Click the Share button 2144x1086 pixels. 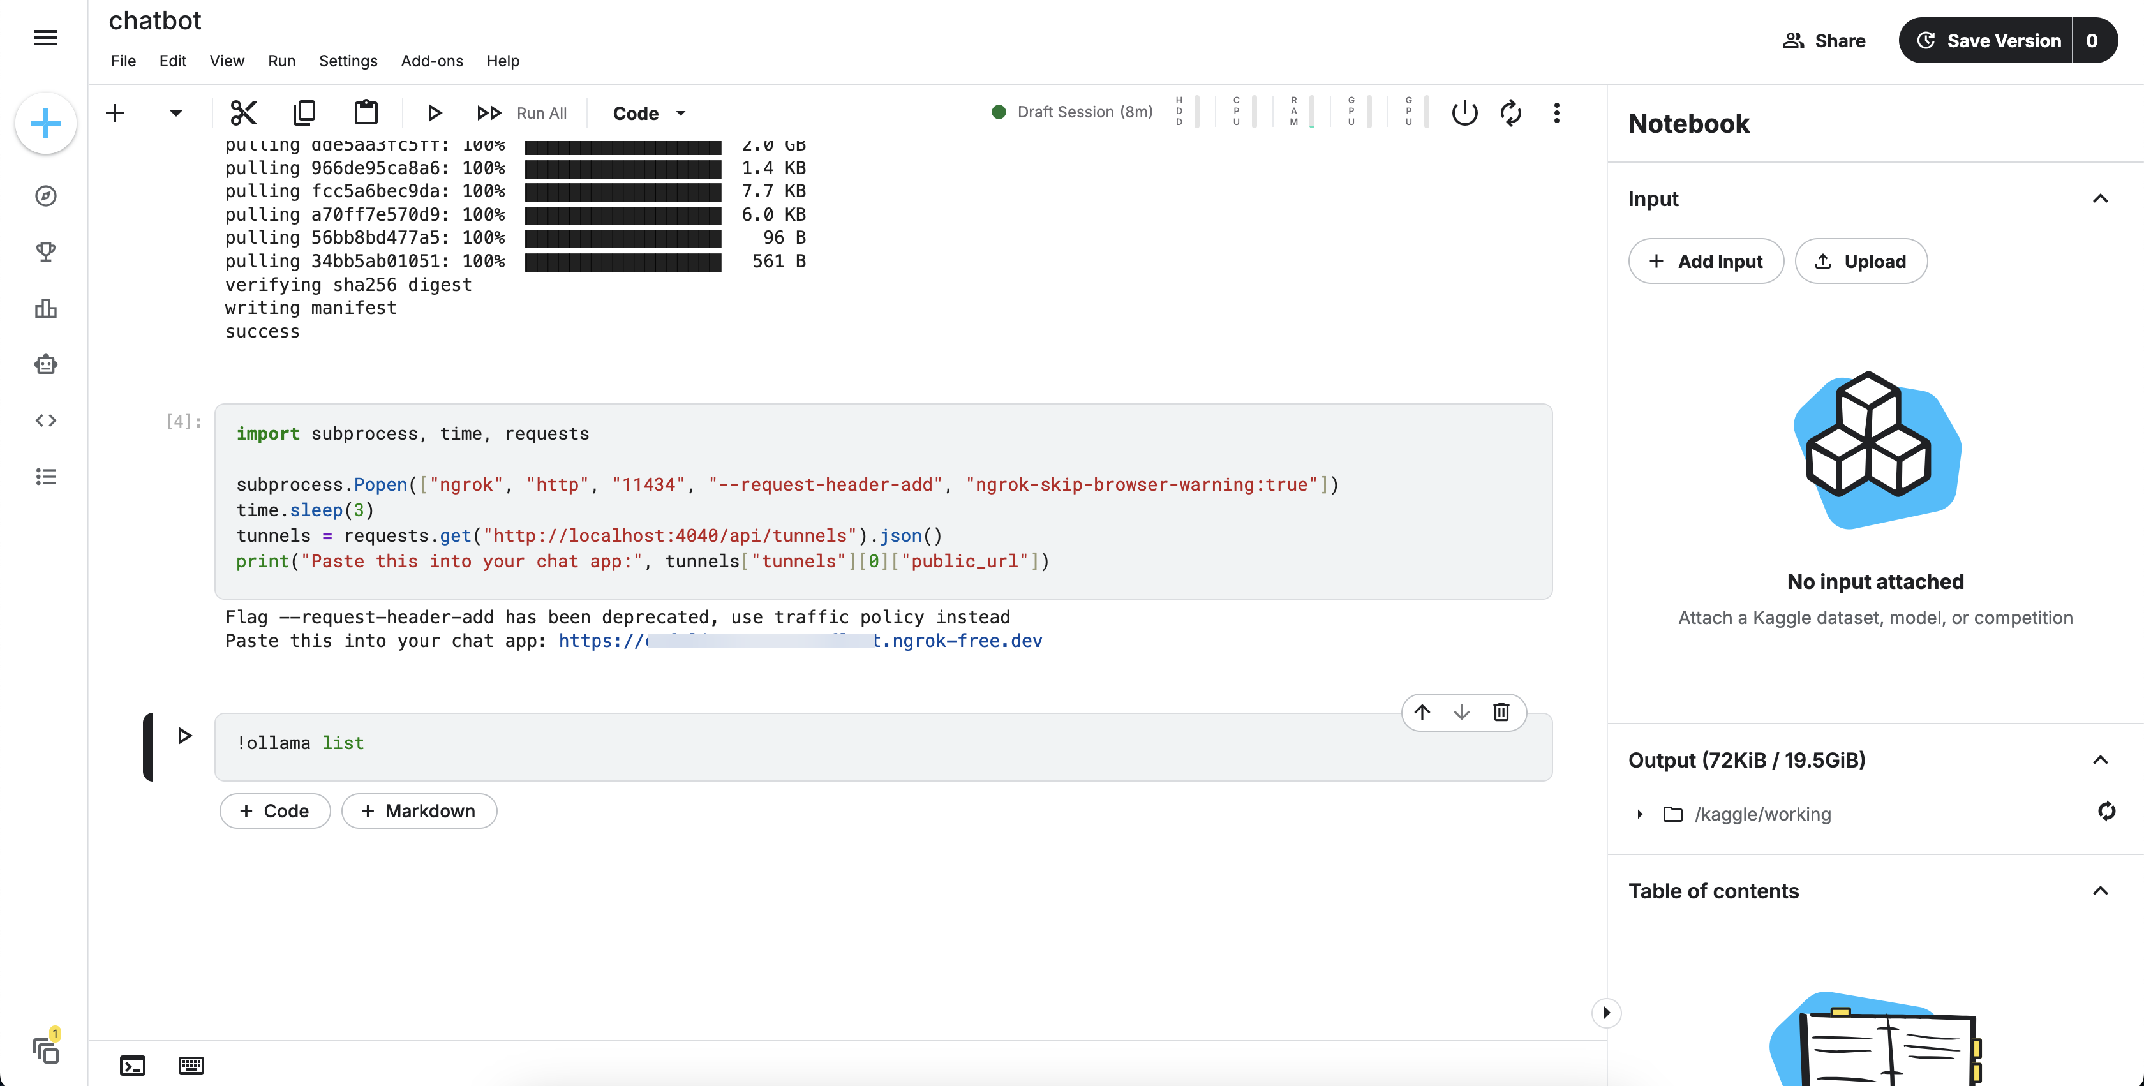click(x=1824, y=41)
